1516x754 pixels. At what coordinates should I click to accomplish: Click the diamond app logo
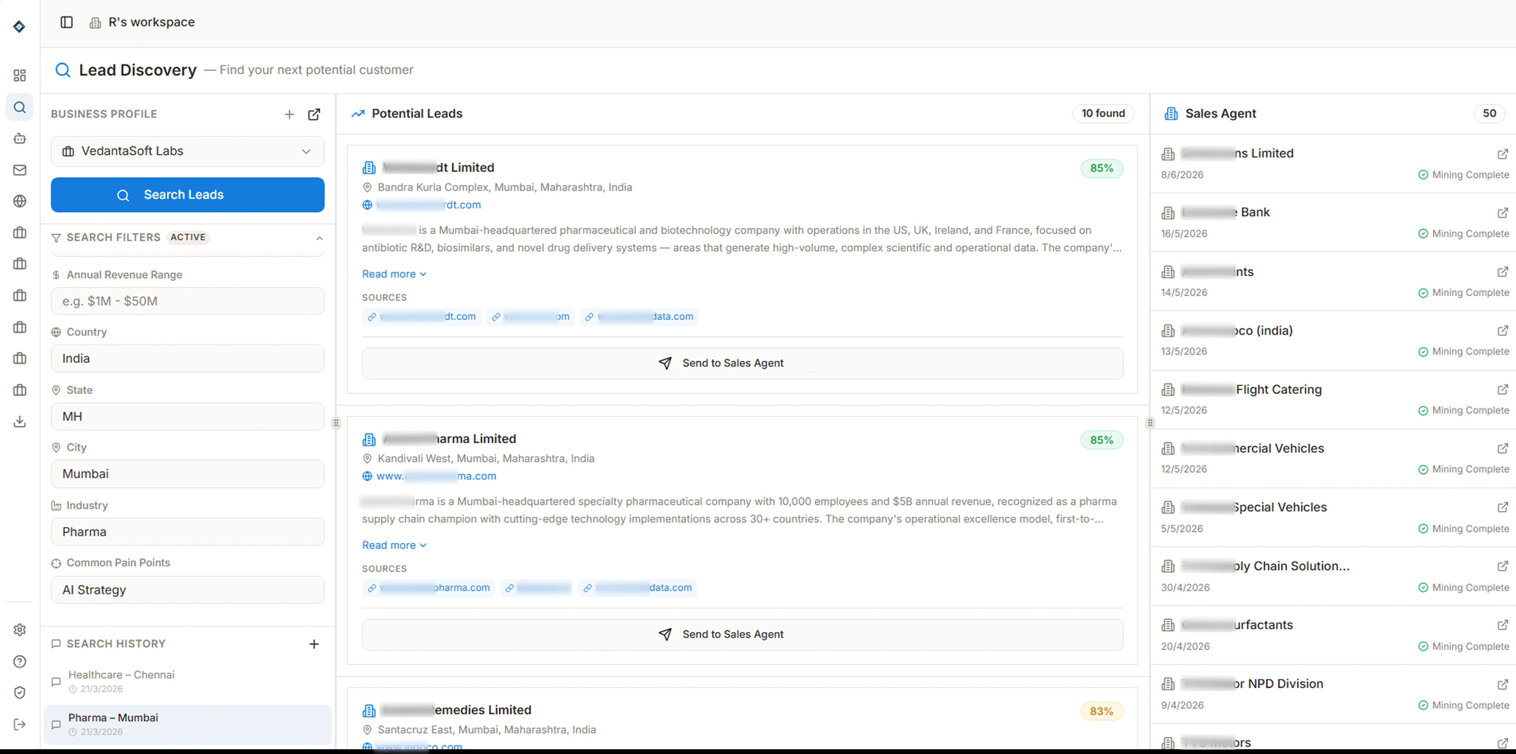[19, 26]
